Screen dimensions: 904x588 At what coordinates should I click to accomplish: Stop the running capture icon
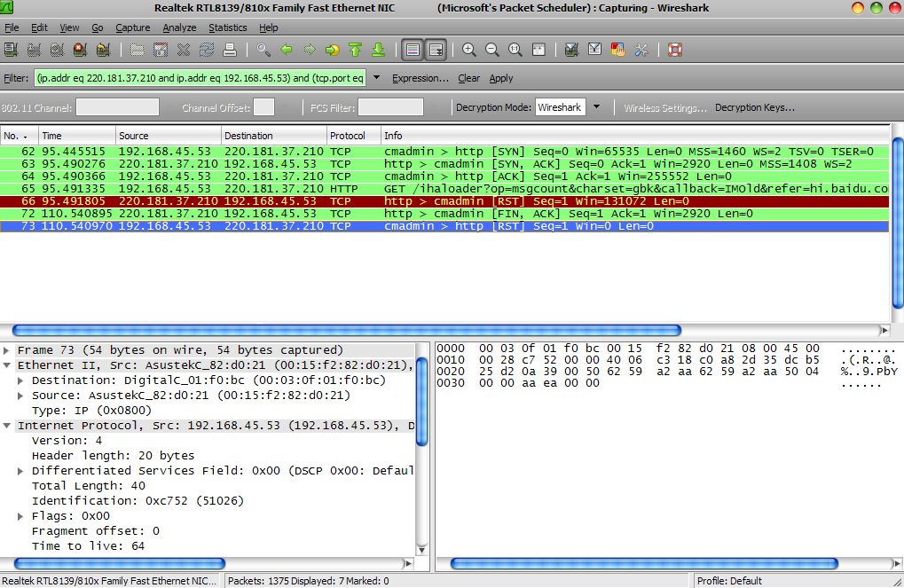click(80, 51)
